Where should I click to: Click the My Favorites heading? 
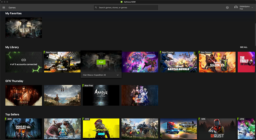click(13, 13)
